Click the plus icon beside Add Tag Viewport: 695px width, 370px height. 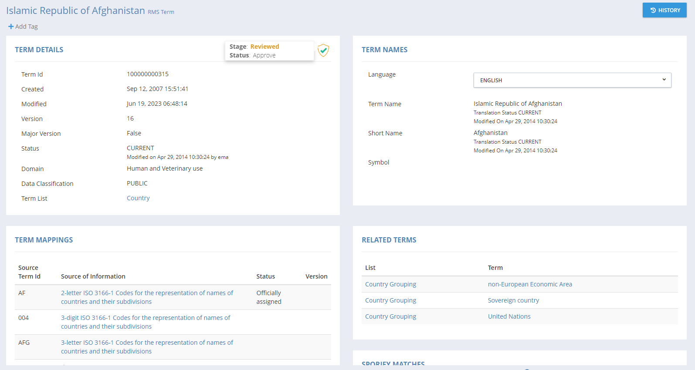tap(11, 27)
